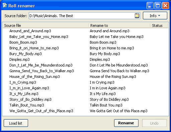Image resolution: width=171 pixels, height=132 pixels.
Task: Select Dimples.mp3 in Source file column
Action: pyautogui.click(x=19, y=59)
